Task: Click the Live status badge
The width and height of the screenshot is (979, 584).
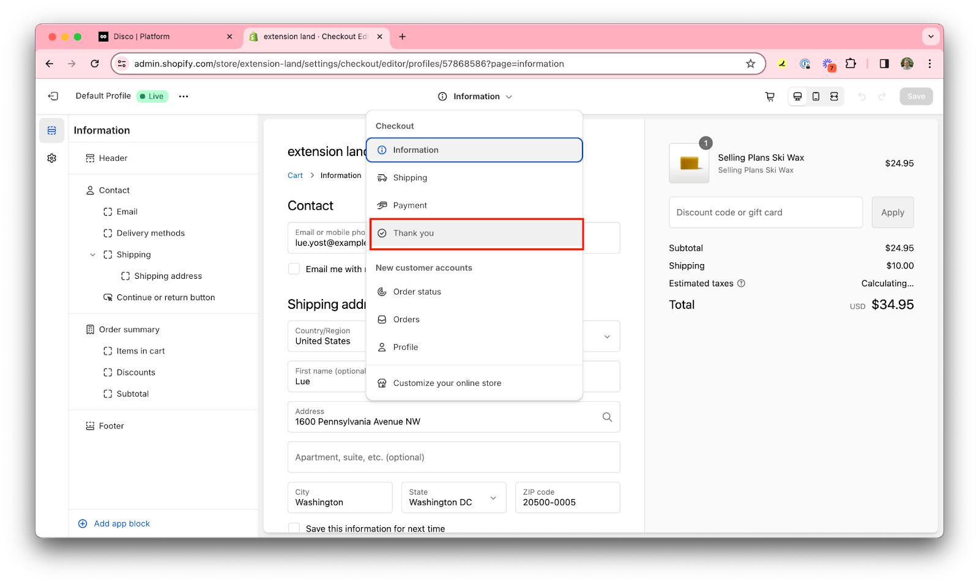Action: pos(152,96)
